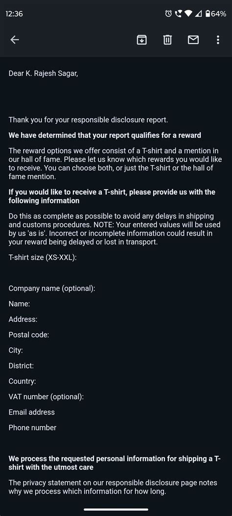
Task: Tap the 'VAT number (optional):' line
Action: click(46, 397)
